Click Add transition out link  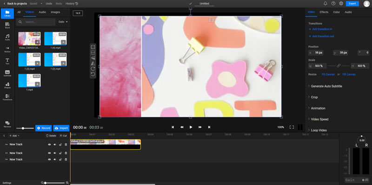(321, 36)
